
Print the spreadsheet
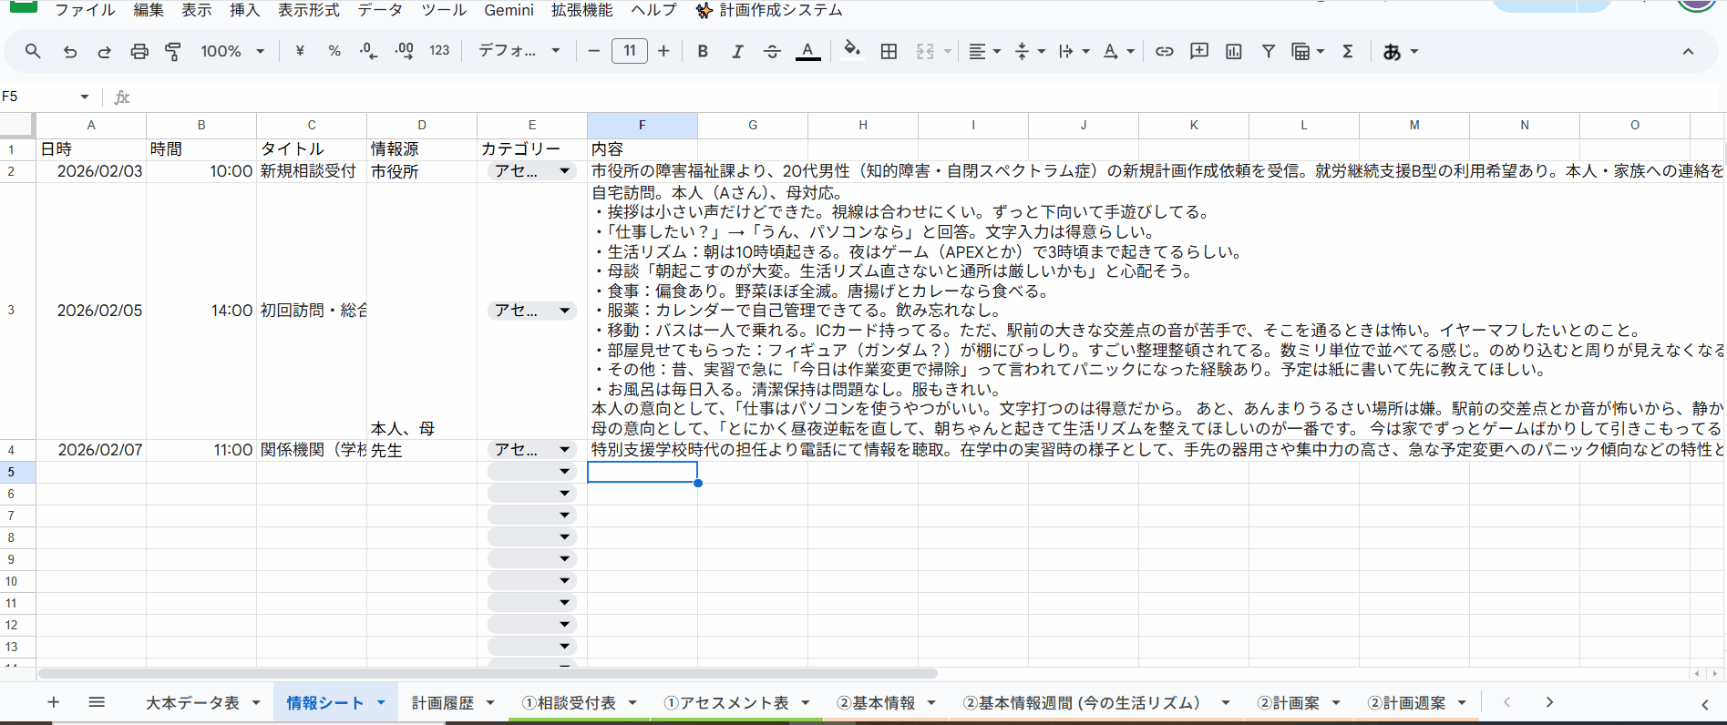click(x=139, y=51)
